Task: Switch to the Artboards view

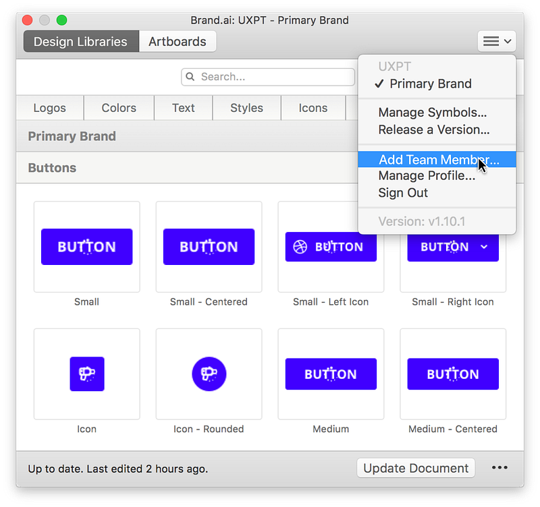Action: tap(178, 41)
